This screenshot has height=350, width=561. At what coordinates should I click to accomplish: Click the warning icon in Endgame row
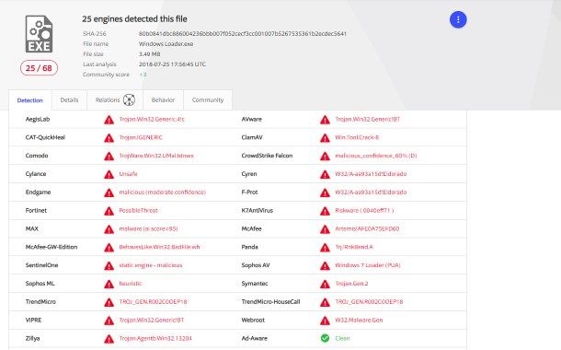click(x=109, y=192)
